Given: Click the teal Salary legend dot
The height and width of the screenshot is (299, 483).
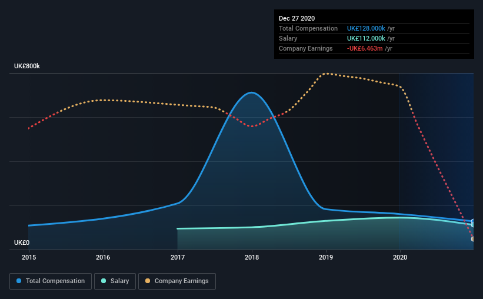Looking at the screenshot, I should (x=104, y=281).
